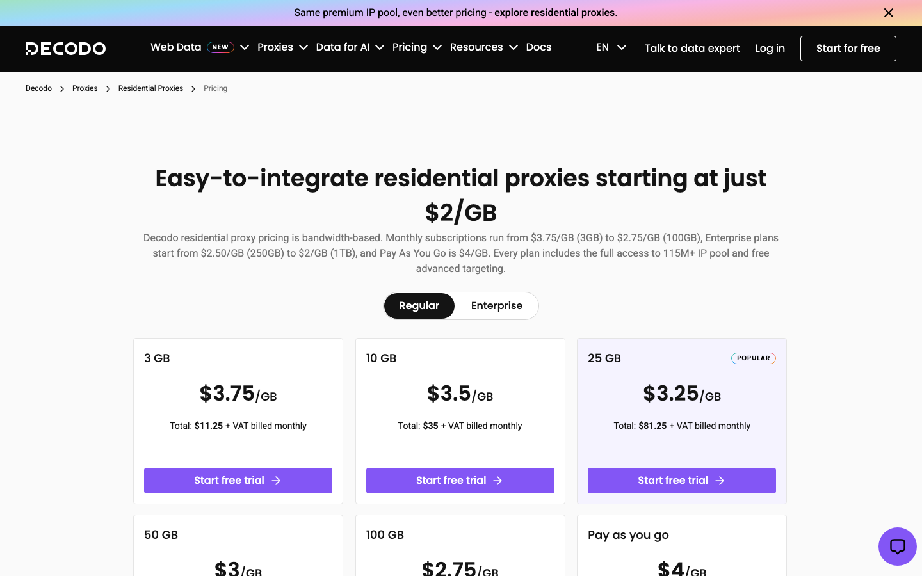Screen dimensions: 922x576
Task: Click Total $11.25 + VAT text
Action: pos(238,426)
